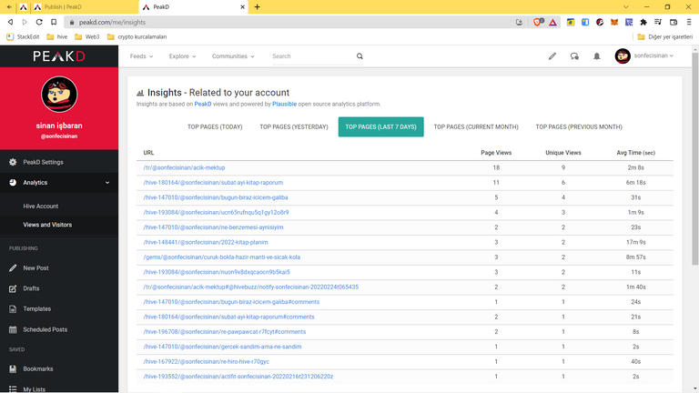
Task: Click the New Post pencil icon
Action: click(13, 267)
